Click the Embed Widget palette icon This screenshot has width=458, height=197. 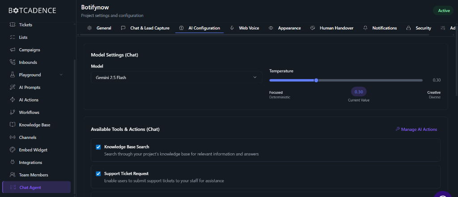[12, 150]
